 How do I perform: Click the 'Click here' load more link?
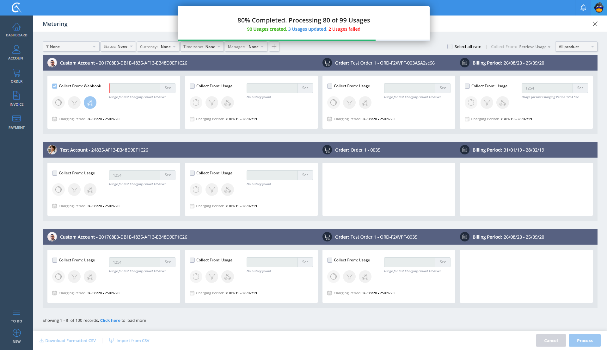click(110, 320)
